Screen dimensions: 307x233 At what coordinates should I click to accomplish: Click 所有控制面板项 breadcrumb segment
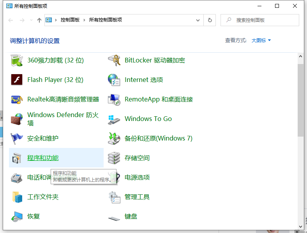pyautogui.click(x=106, y=20)
